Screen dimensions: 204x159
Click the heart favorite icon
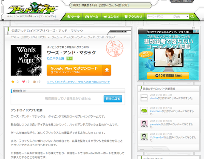[x=23, y=82]
